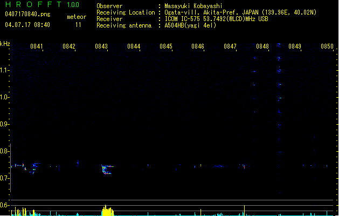Click the large meteor echo near 0843
This screenshot has width=339, height=216.
[107, 170]
